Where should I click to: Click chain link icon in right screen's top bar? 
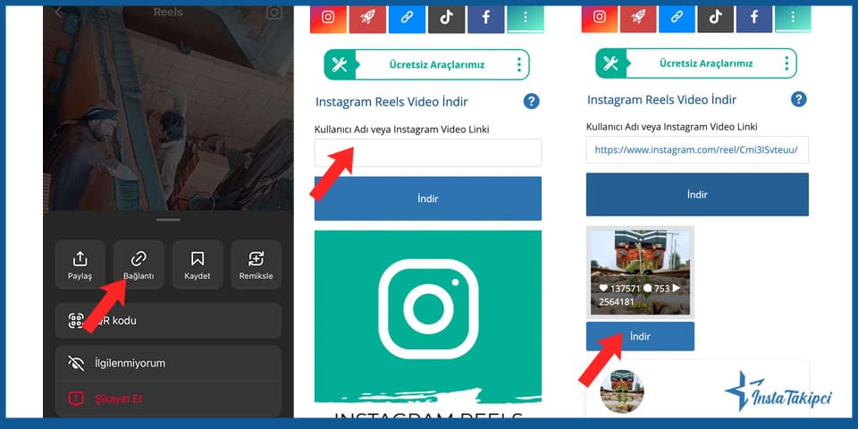pyautogui.click(x=677, y=19)
